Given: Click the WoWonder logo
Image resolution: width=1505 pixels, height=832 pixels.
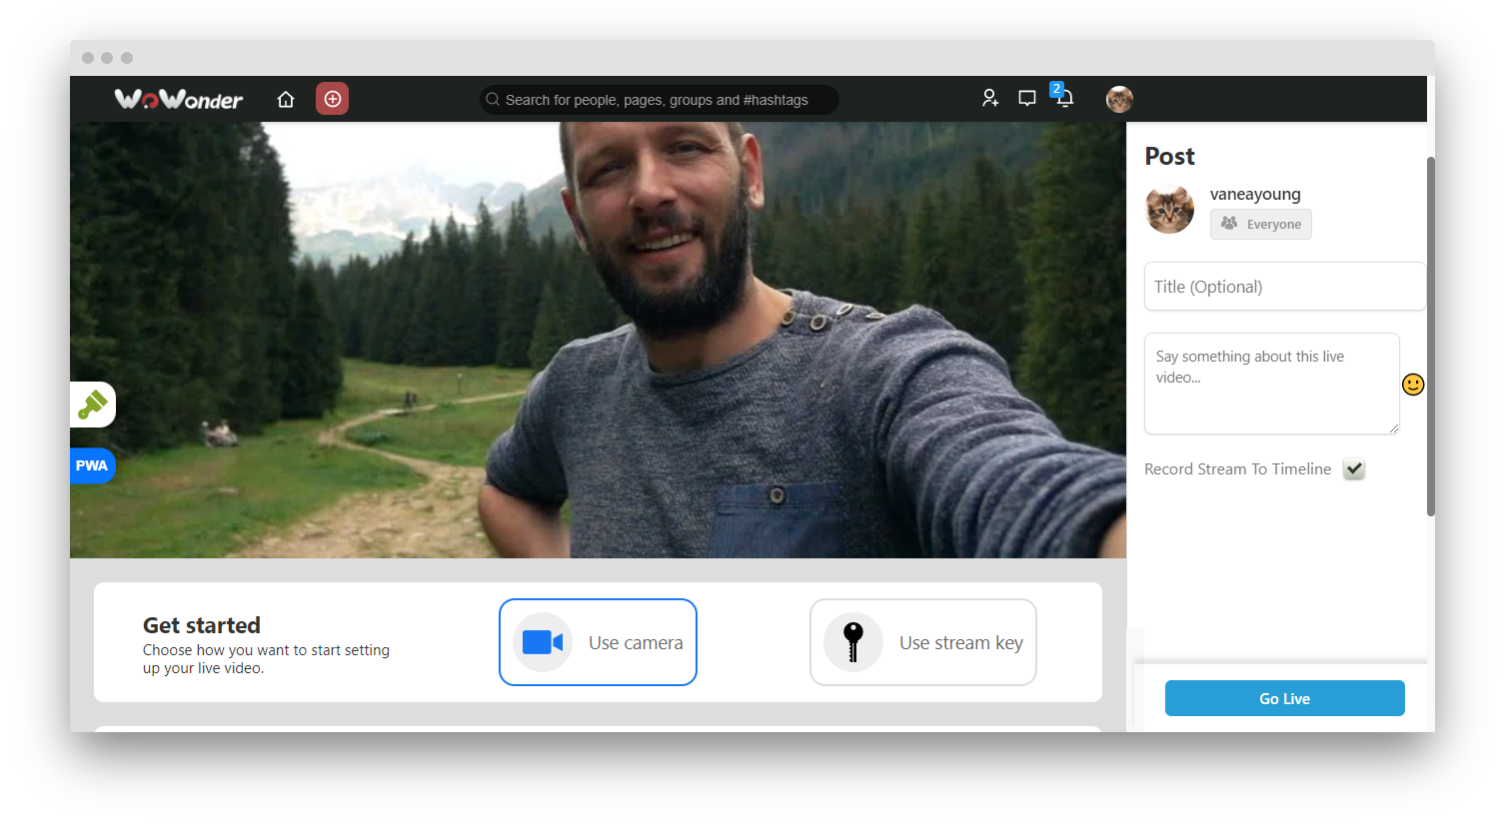Looking at the screenshot, I should point(178,99).
